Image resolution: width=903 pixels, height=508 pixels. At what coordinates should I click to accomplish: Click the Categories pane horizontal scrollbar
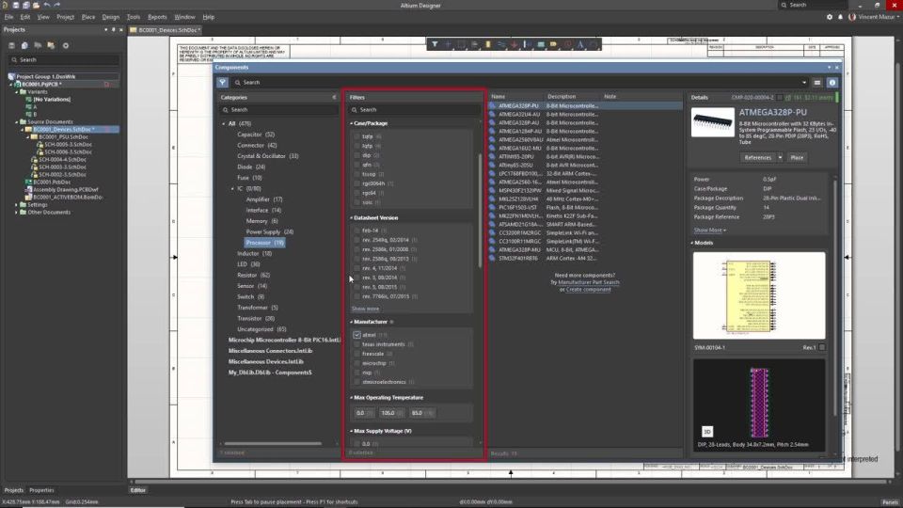(x=273, y=443)
